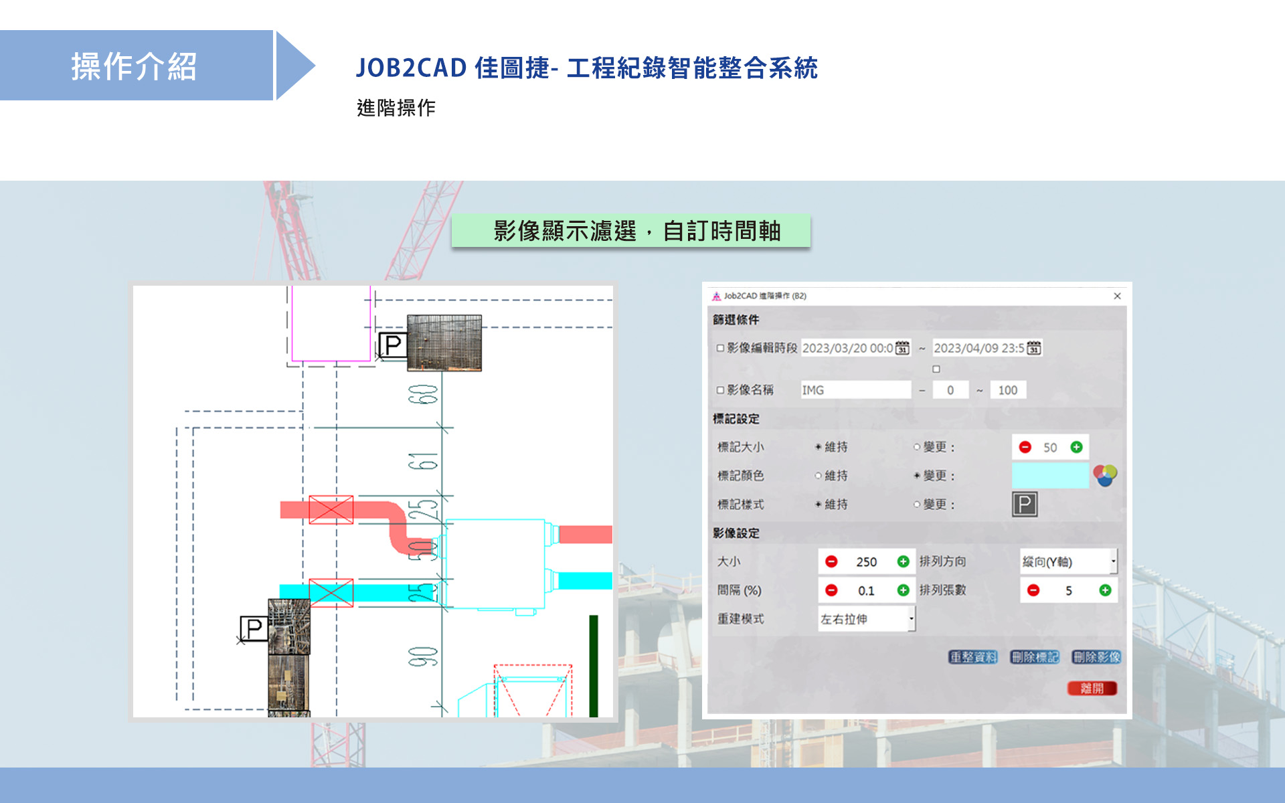The height and width of the screenshot is (803, 1285).
Task: Open calendar for start date 2023/03/20
Action: [902, 348]
